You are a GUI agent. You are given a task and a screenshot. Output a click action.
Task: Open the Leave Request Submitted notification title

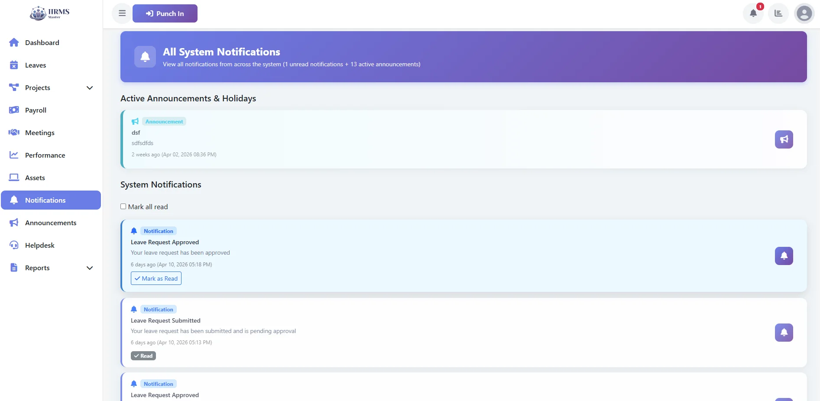tap(165, 321)
